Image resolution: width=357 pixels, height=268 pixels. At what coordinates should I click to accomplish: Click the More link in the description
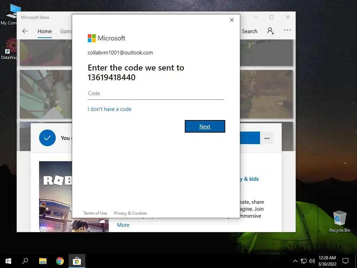pos(123,225)
